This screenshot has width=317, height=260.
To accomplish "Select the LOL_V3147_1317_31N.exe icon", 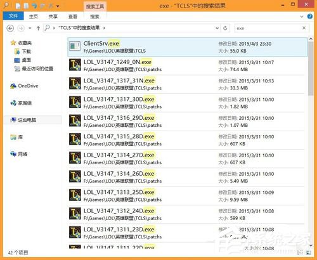I will click(x=75, y=84).
